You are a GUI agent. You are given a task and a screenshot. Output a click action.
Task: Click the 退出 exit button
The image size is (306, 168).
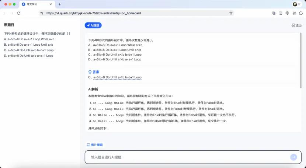tap(297, 25)
